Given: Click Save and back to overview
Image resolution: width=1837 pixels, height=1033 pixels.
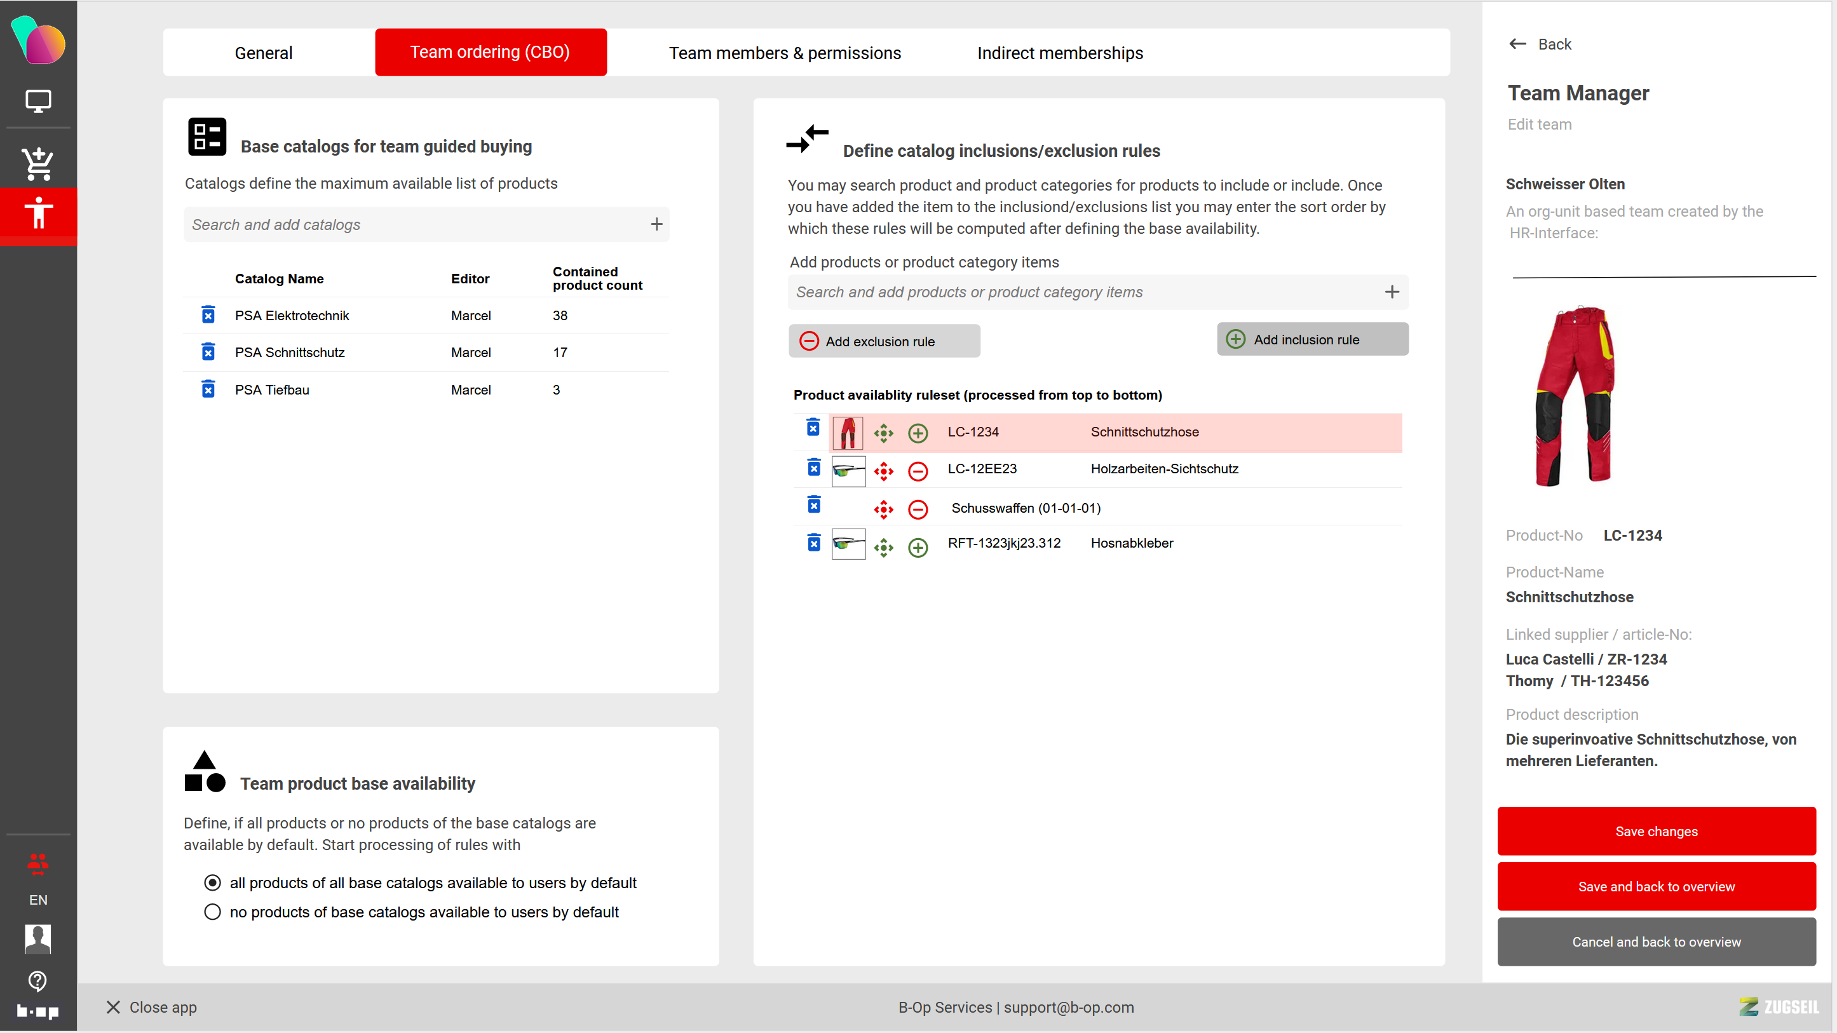Looking at the screenshot, I should pyautogui.click(x=1656, y=886).
